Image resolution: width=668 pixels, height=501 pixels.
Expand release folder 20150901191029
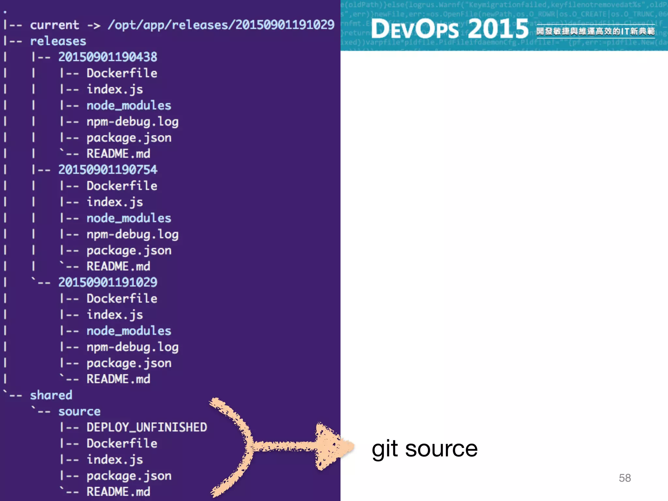click(x=108, y=282)
